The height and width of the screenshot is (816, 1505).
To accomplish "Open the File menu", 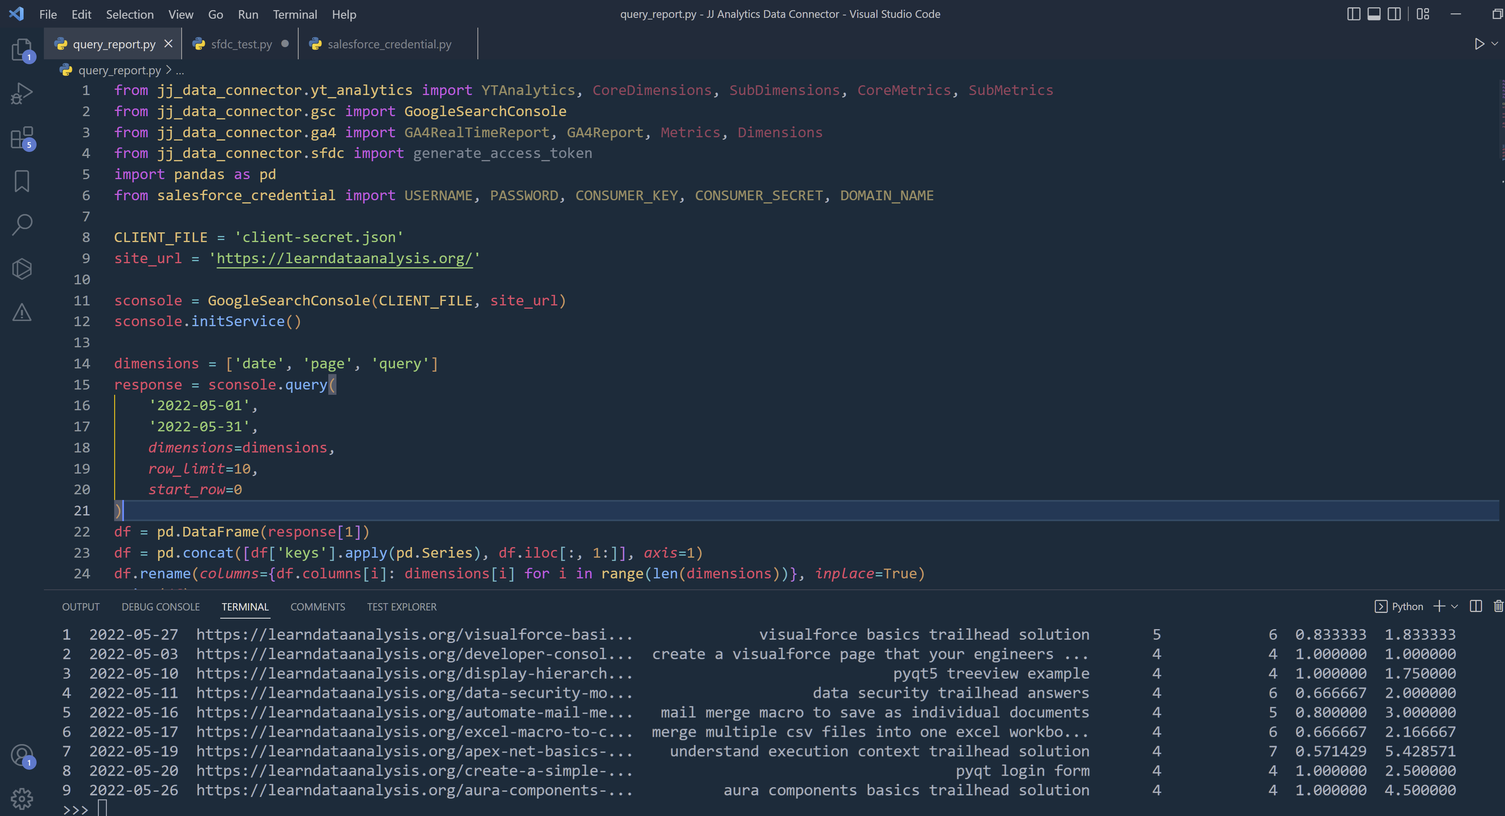I will [x=48, y=14].
